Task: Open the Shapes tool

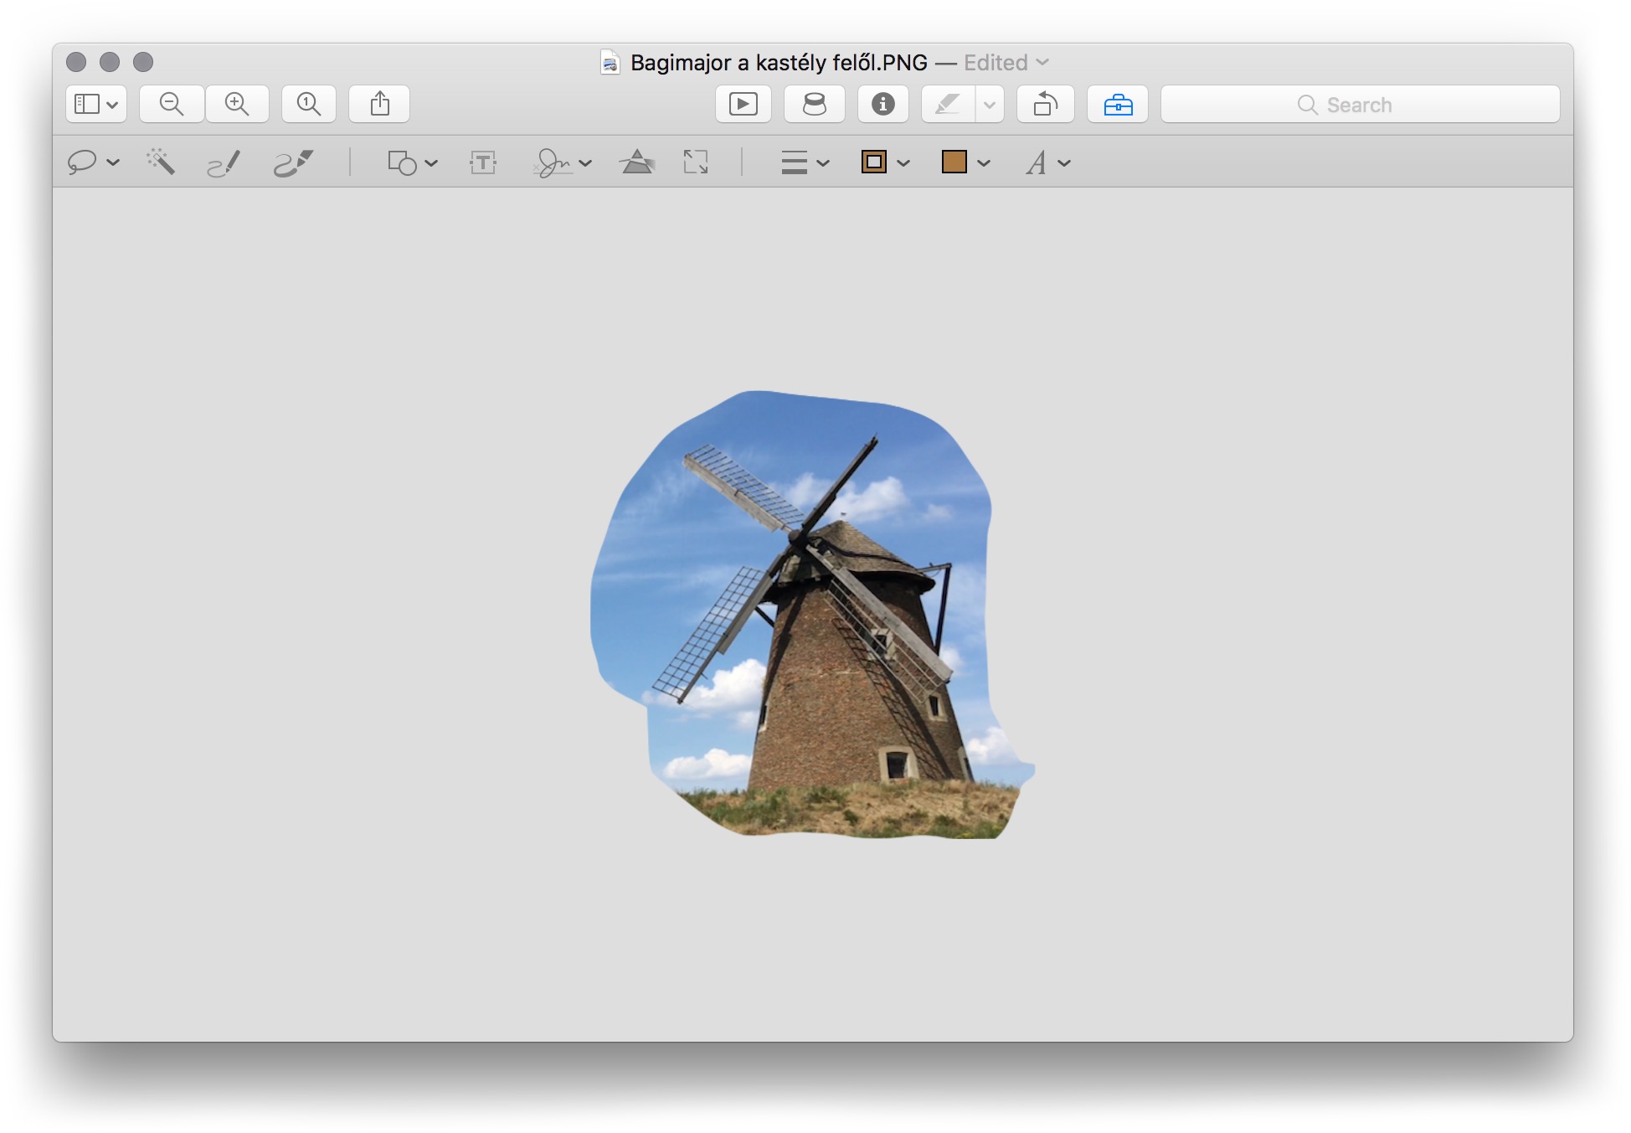Action: click(x=403, y=162)
